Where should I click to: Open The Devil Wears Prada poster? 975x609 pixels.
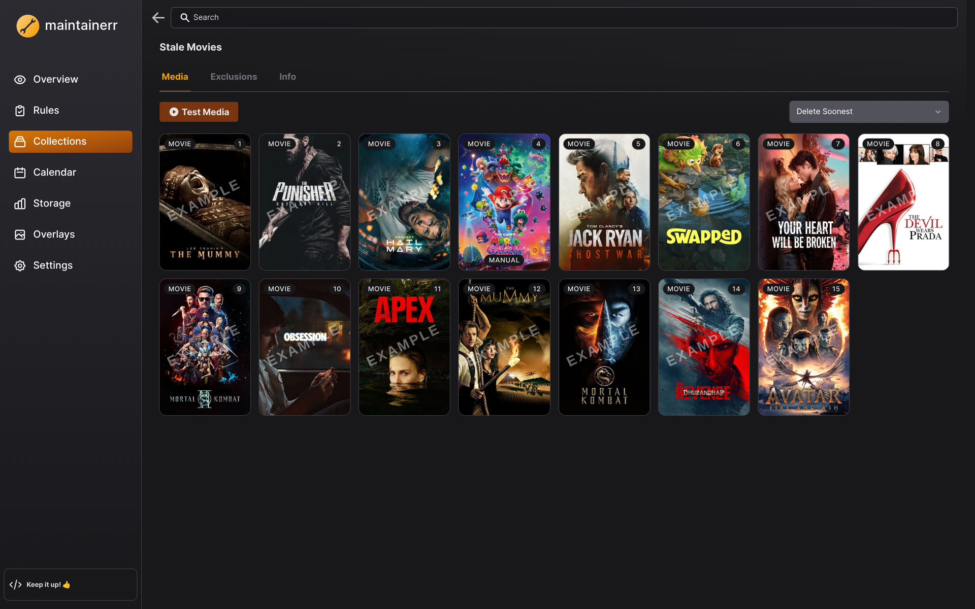point(903,202)
